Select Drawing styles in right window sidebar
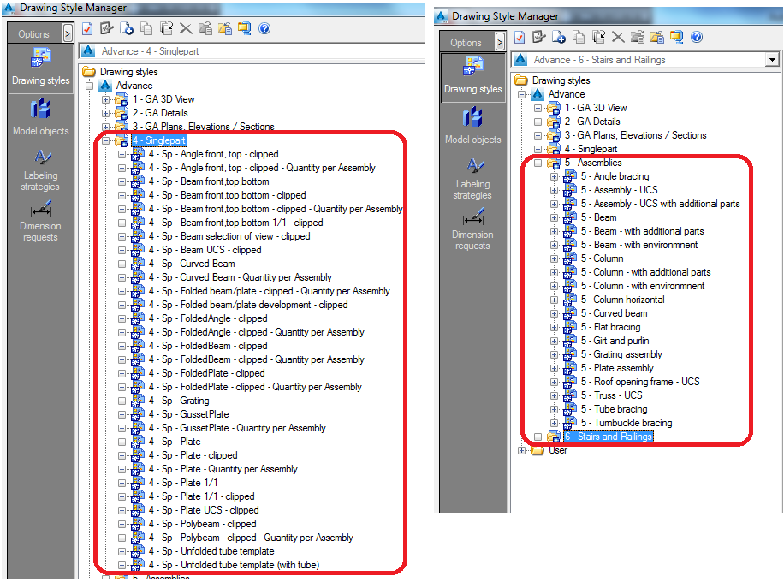This screenshot has height=588, width=784. 473,77
